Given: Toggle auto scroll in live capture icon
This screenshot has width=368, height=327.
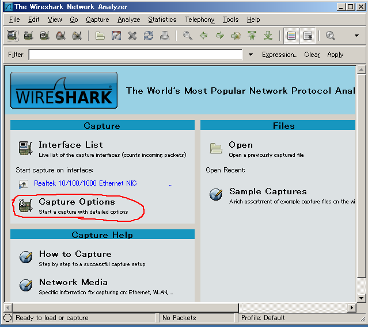Looking at the screenshot, I should 308,36.
